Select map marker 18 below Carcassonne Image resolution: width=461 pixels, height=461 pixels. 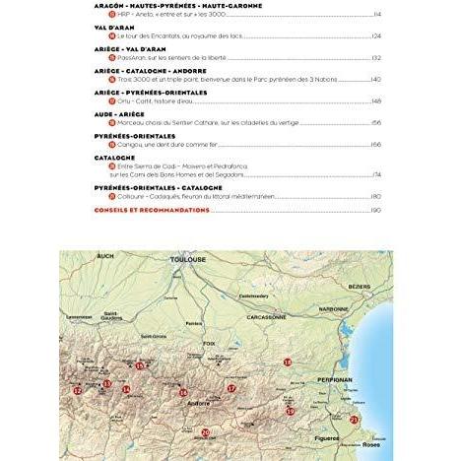(288, 362)
